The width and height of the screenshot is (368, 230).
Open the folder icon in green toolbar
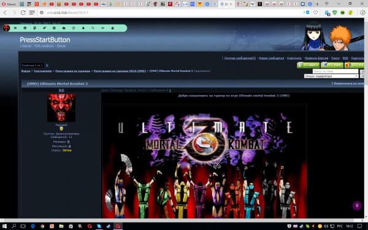pyautogui.click(x=64, y=28)
